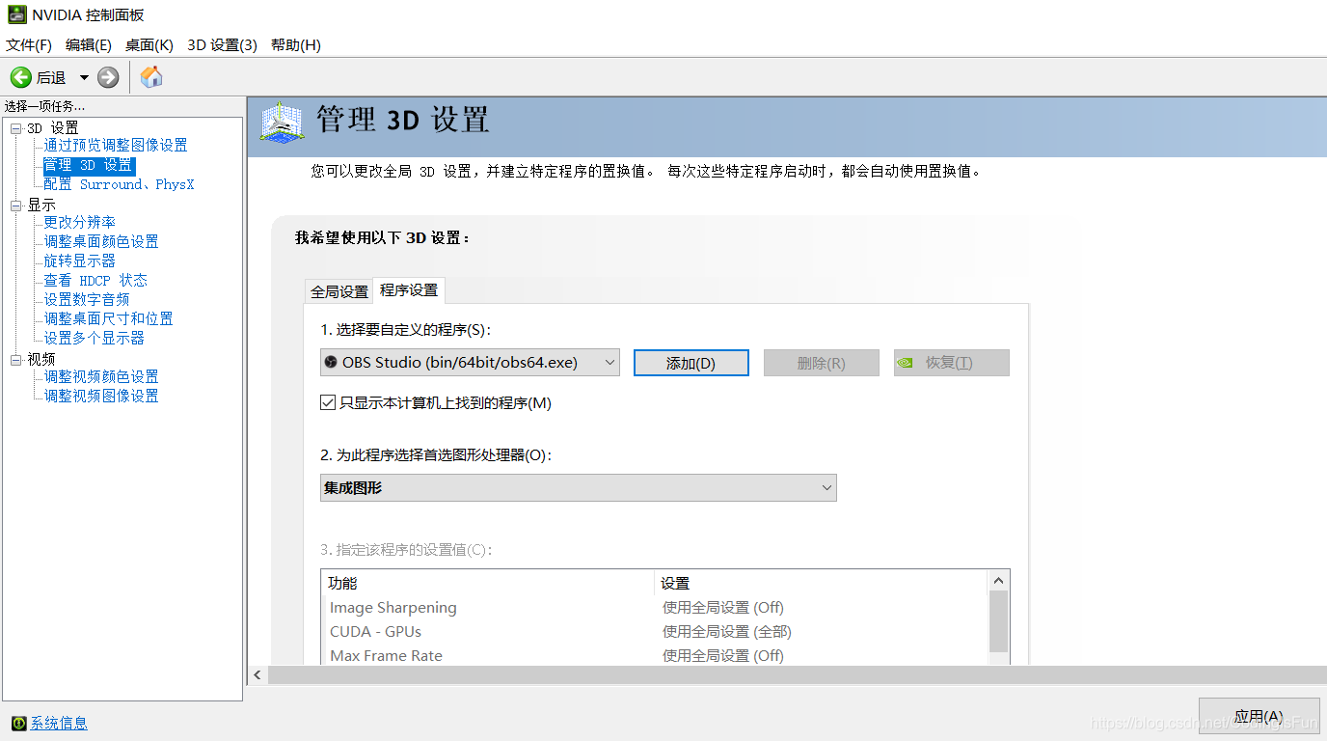Viewport: 1327px width, 741px height.
Task: Click the 管理 3D 设置 header icon
Action: click(x=284, y=123)
